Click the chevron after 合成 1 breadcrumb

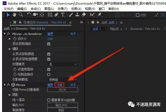[x=106, y=29]
